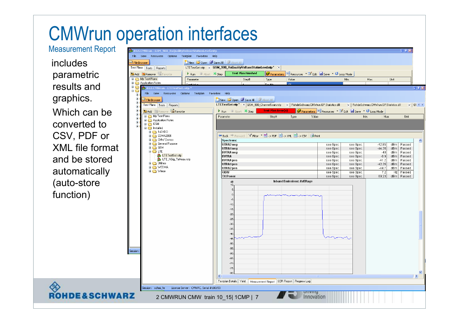This screenshot has width=459, height=324.
Task: Click Open icon in front window toolbar
Action: (x=232, y=100)
